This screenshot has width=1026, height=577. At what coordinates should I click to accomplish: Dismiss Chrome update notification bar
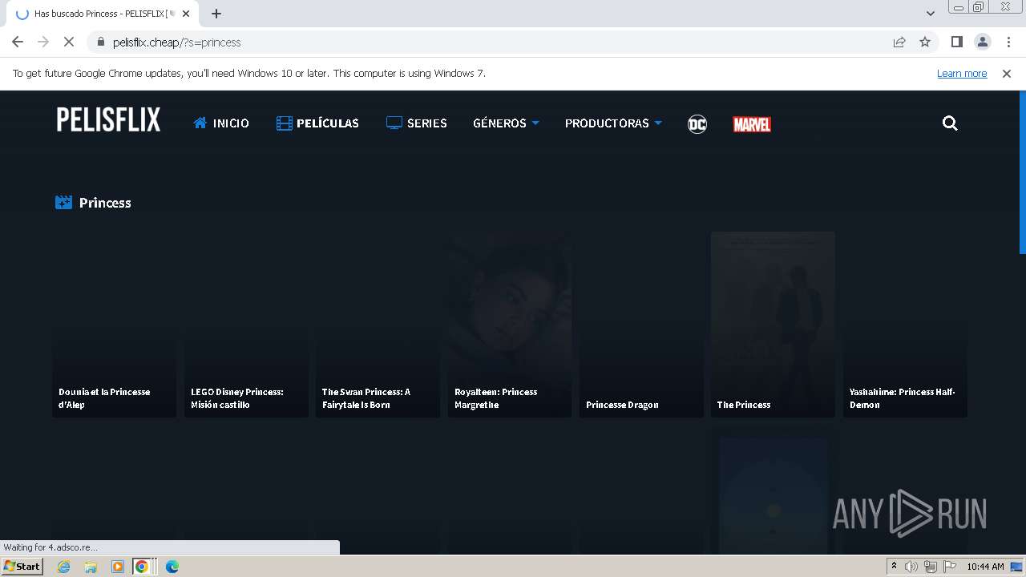[1007, 73]
